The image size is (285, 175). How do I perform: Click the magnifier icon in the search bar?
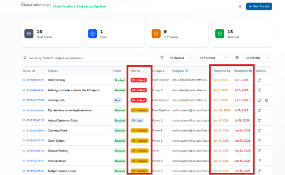25,58
